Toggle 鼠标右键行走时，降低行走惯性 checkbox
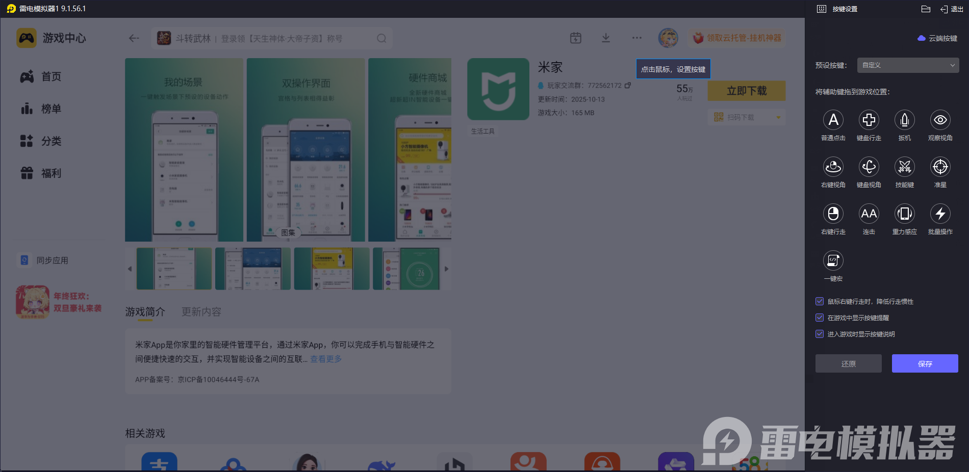The image size is (969, 472). point(820,301)
